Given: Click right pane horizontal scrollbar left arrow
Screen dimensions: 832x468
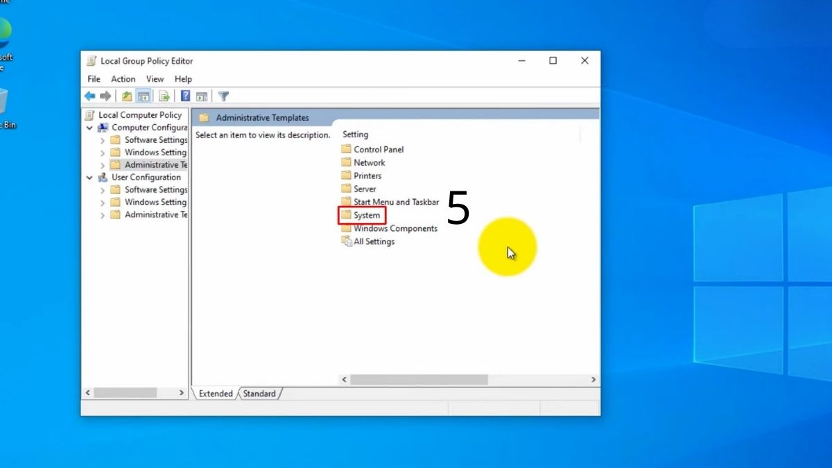Looking at the screenshot, I should [344, 380].
